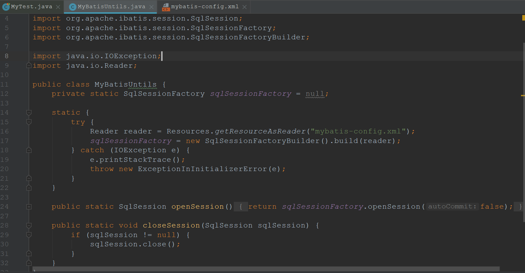Collapse closeSession method at line 28
525x273 pixels.
click(x=29, y=225)
